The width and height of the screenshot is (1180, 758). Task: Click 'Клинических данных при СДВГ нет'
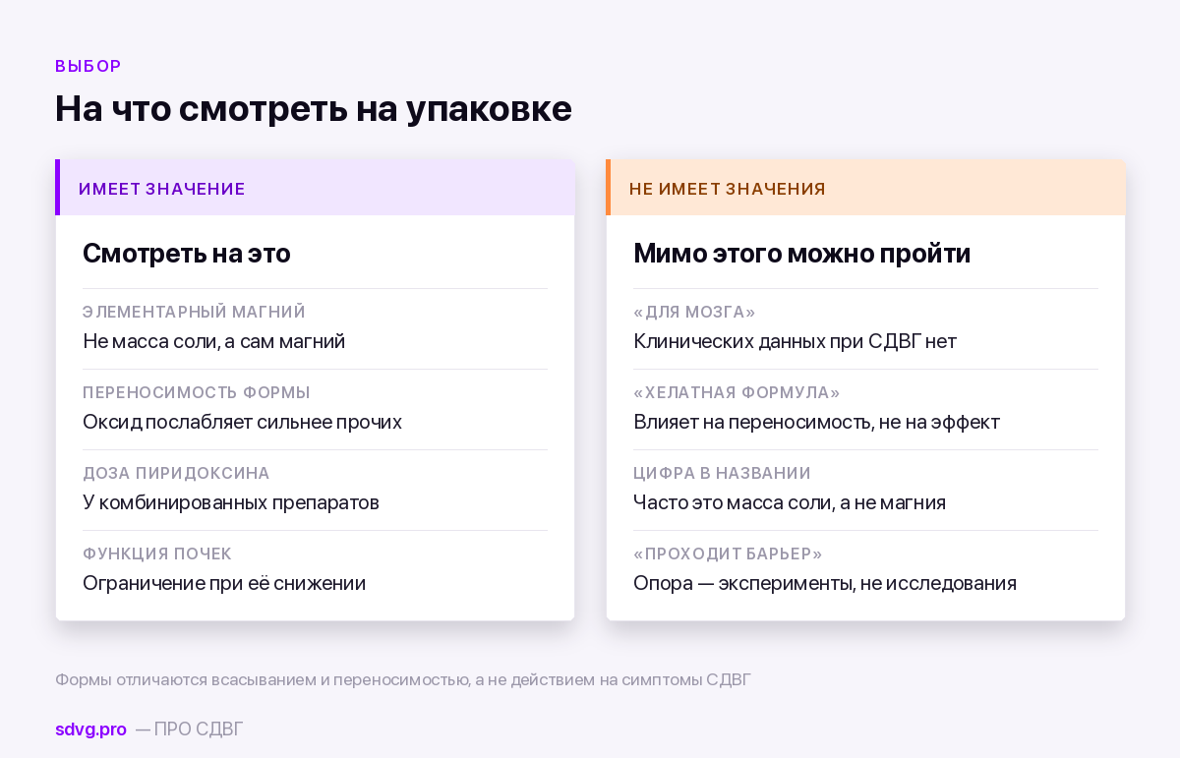[x=795, y=341]
